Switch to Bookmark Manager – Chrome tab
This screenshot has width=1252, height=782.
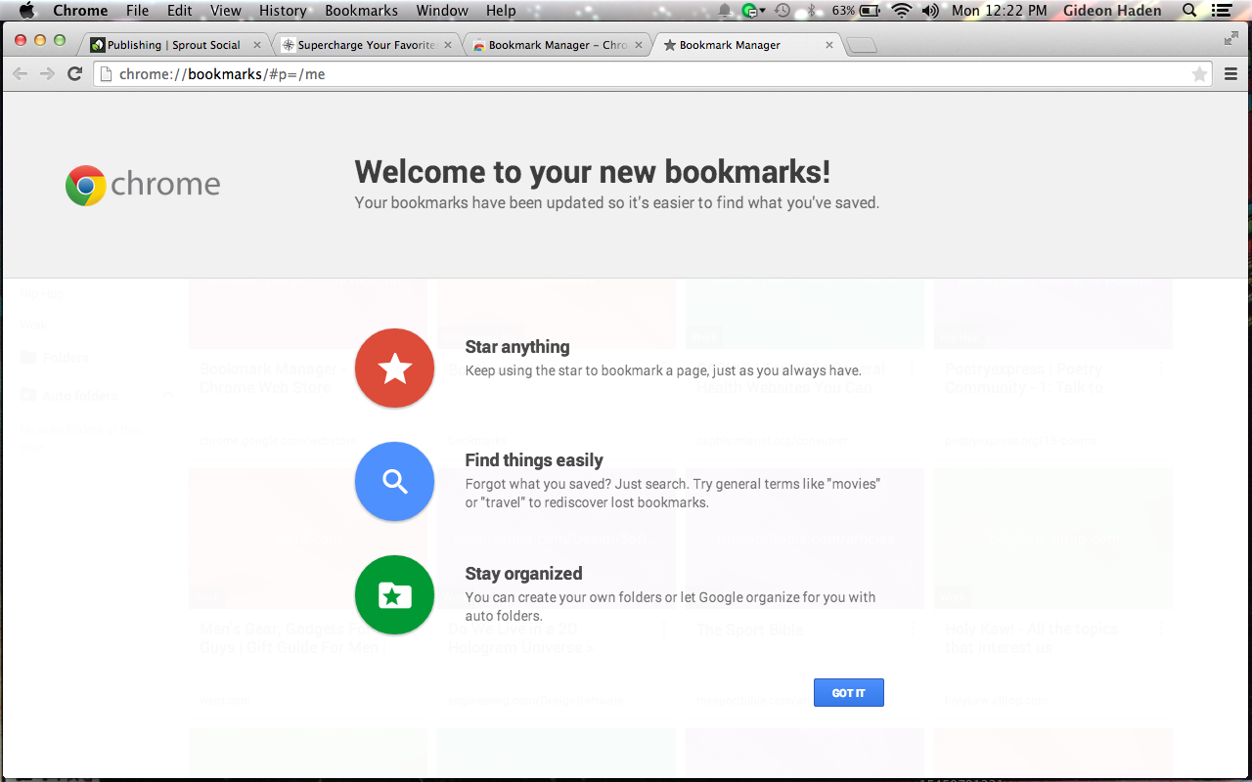(x=558, y=45)
